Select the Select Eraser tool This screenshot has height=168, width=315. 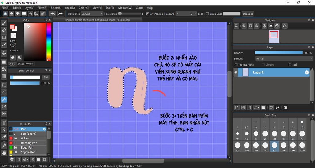pyautogui.click(x=4, y=114)
